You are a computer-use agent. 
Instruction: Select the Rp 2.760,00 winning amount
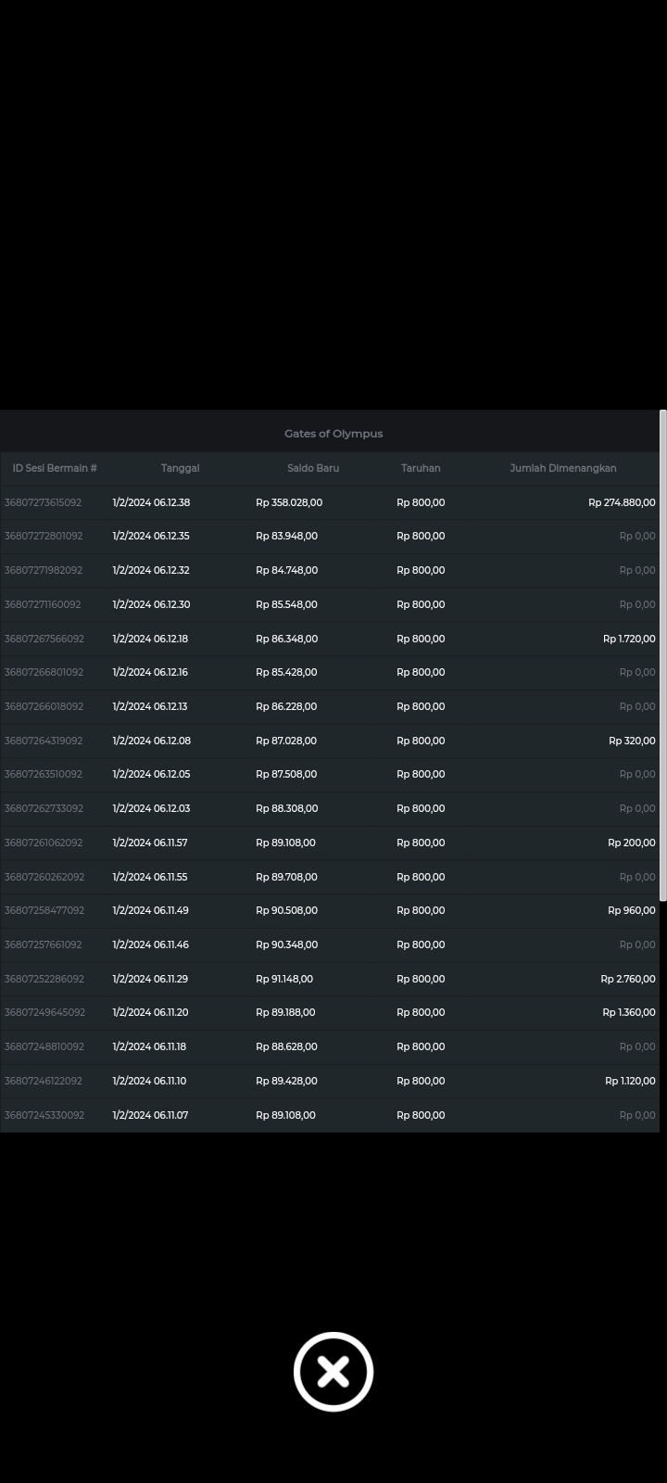click(627, 979)
